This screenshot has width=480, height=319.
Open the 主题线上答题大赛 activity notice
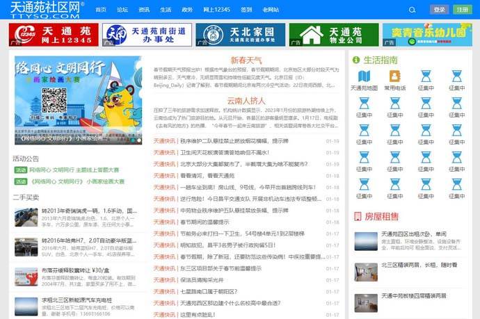74,170
